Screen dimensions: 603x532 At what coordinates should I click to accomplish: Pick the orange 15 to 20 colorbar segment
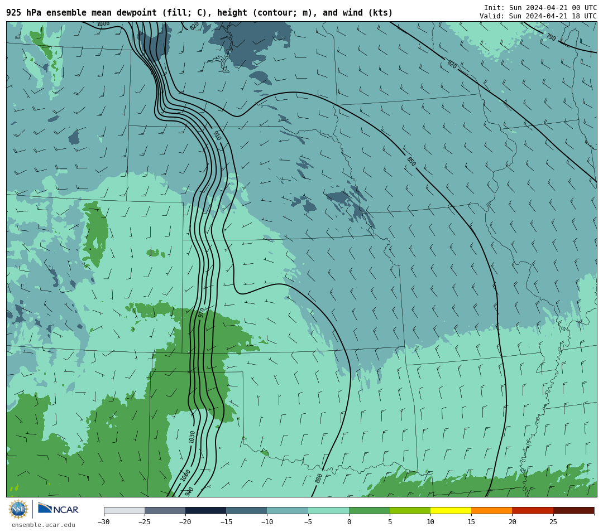click(492, 510)
